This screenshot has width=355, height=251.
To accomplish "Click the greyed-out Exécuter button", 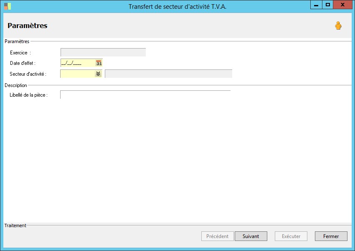I will (x=291, y=236).
